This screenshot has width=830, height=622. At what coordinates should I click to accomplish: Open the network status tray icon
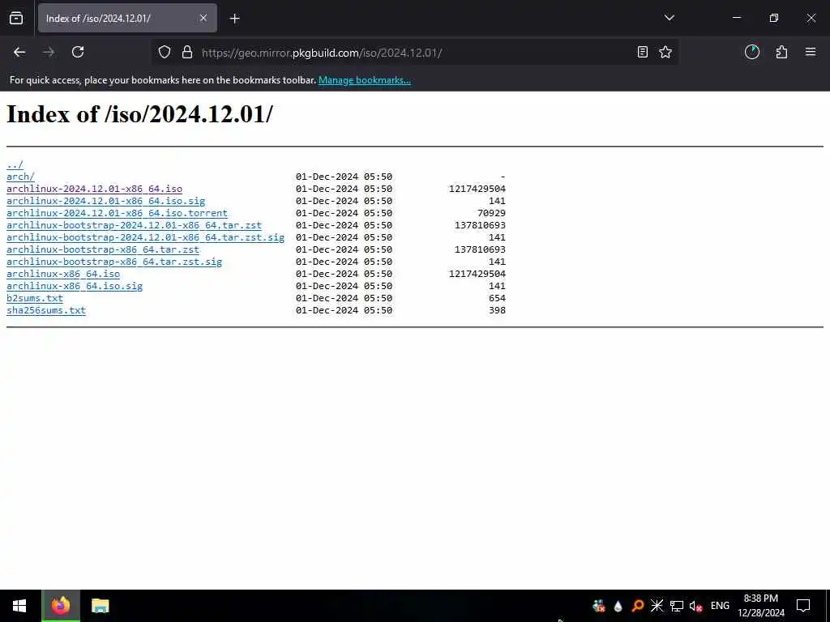click(x=677, y=606)
